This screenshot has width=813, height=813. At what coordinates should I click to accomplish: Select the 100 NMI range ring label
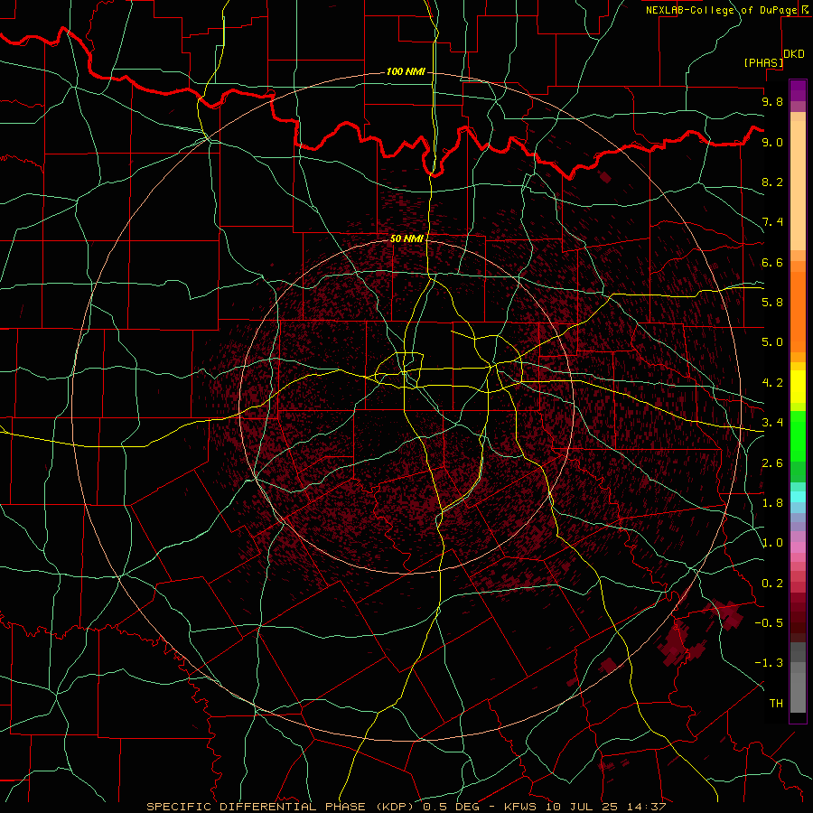point(406,71)
